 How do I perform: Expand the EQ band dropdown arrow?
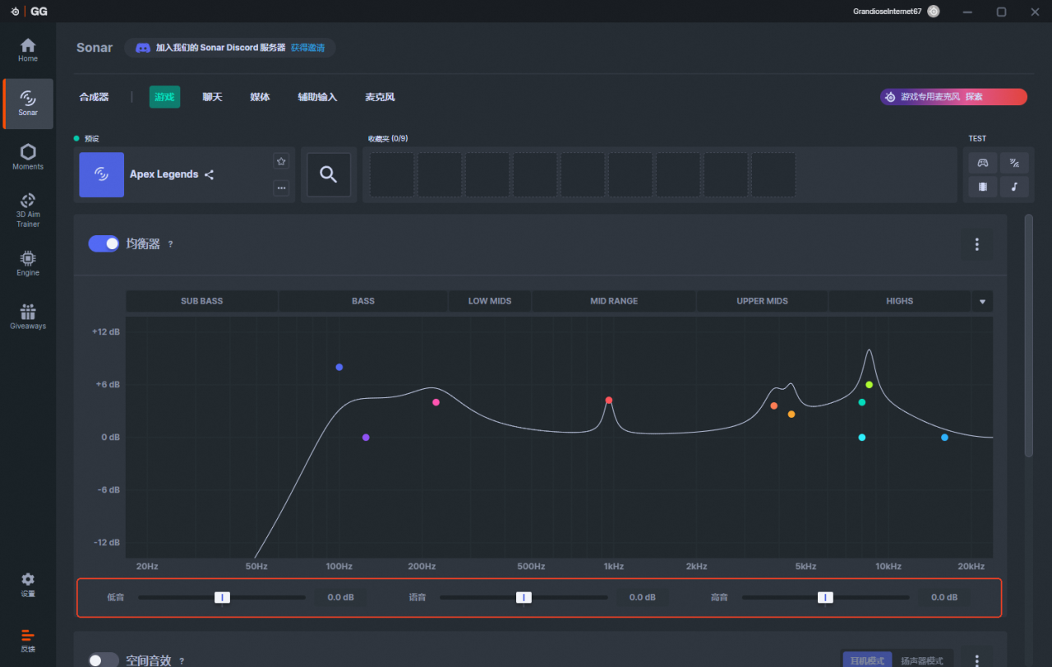click(x=982, y=302)
